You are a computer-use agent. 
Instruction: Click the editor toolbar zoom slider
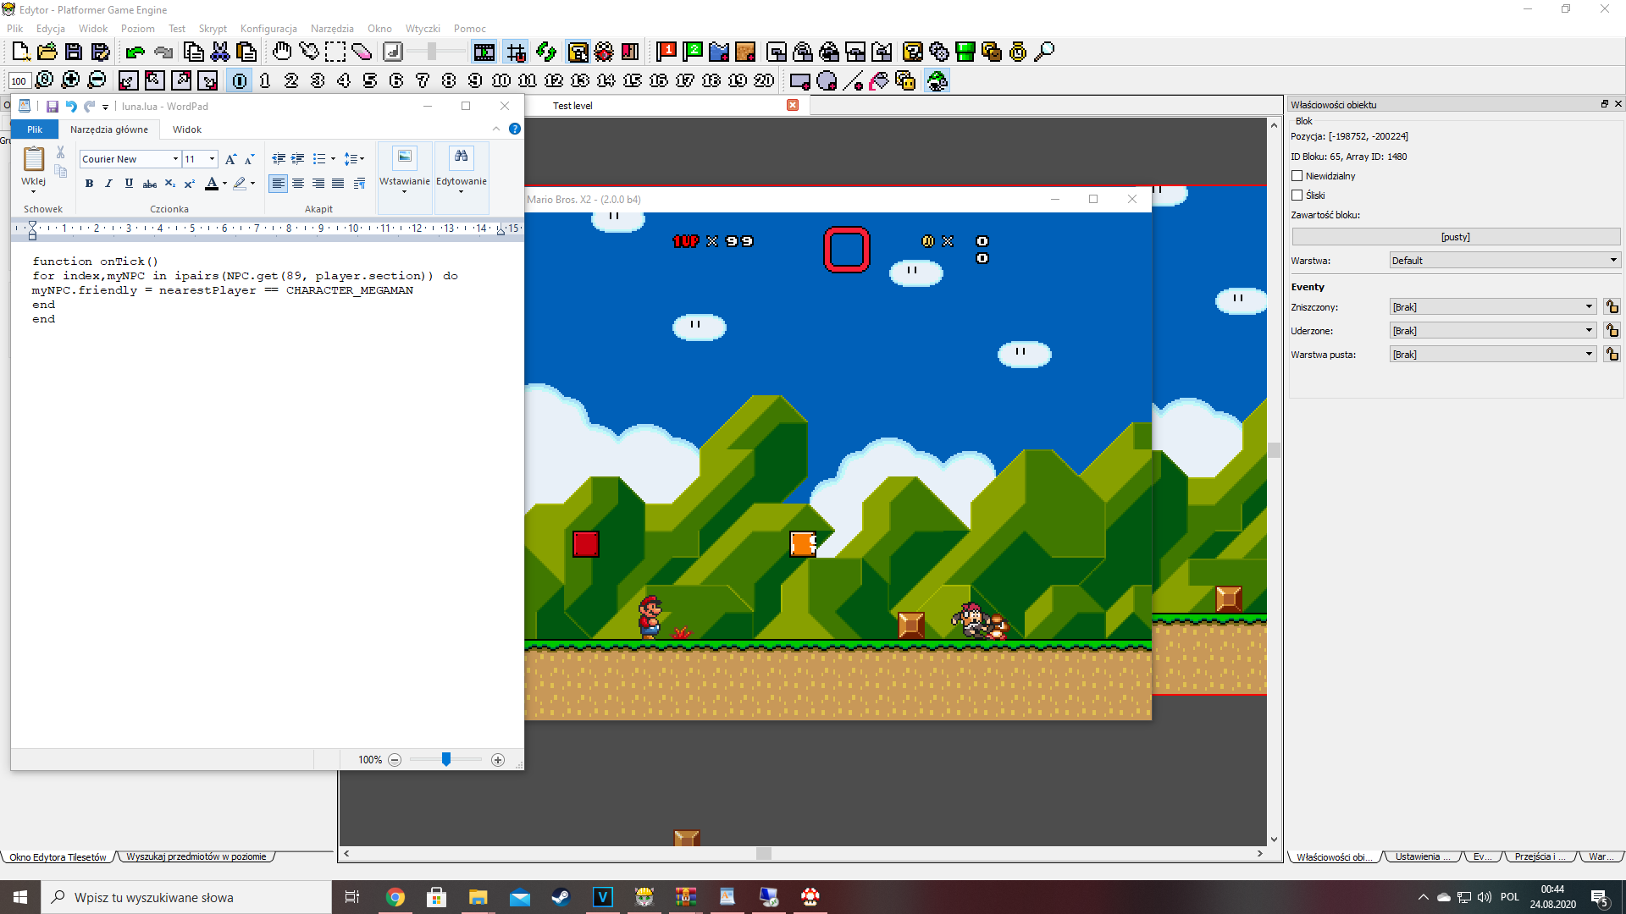432,52
